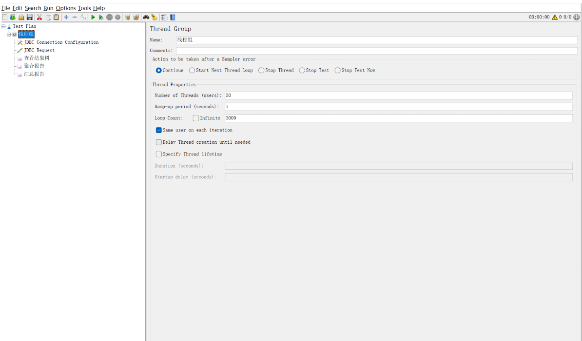
Task: Open the Help book icon
Action: 173,17
